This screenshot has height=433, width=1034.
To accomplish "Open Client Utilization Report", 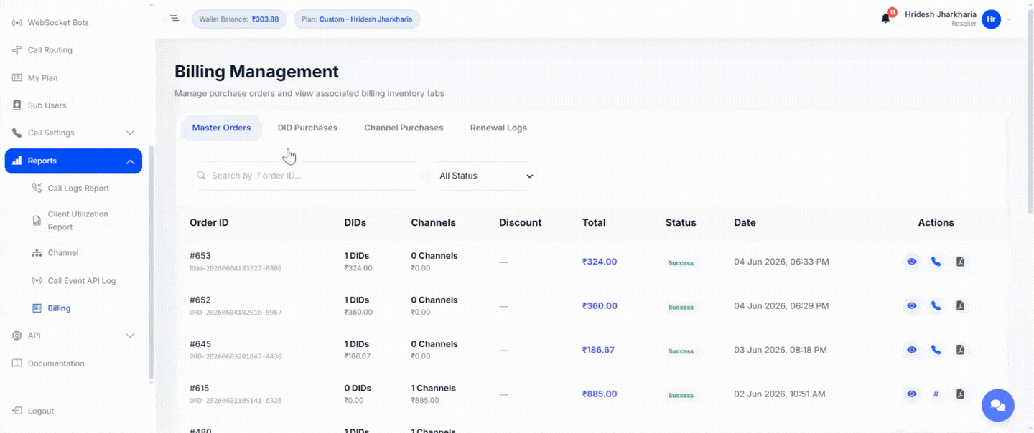I will (x=79, y=220).
